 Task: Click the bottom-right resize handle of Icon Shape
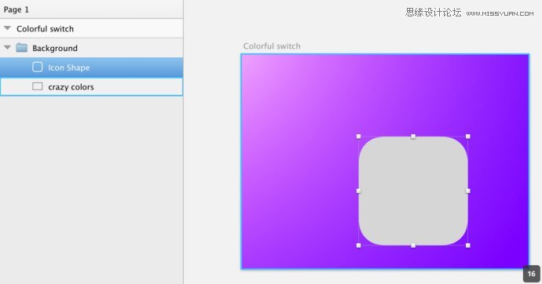pos(467,246)
